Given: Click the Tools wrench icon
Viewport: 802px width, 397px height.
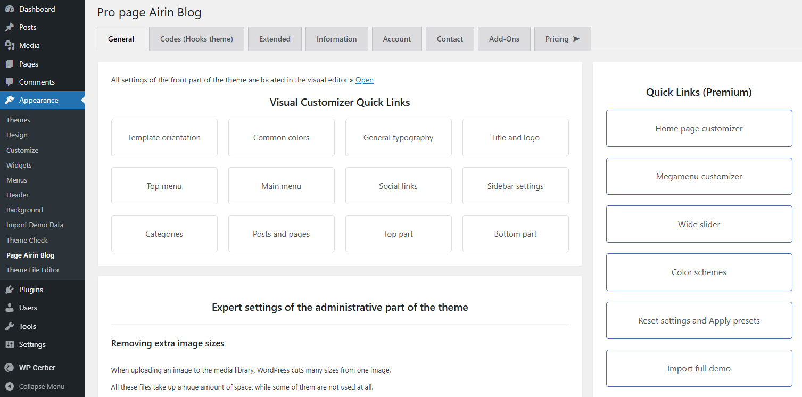Looking at the screenshot, I should [x=10, y=326].
